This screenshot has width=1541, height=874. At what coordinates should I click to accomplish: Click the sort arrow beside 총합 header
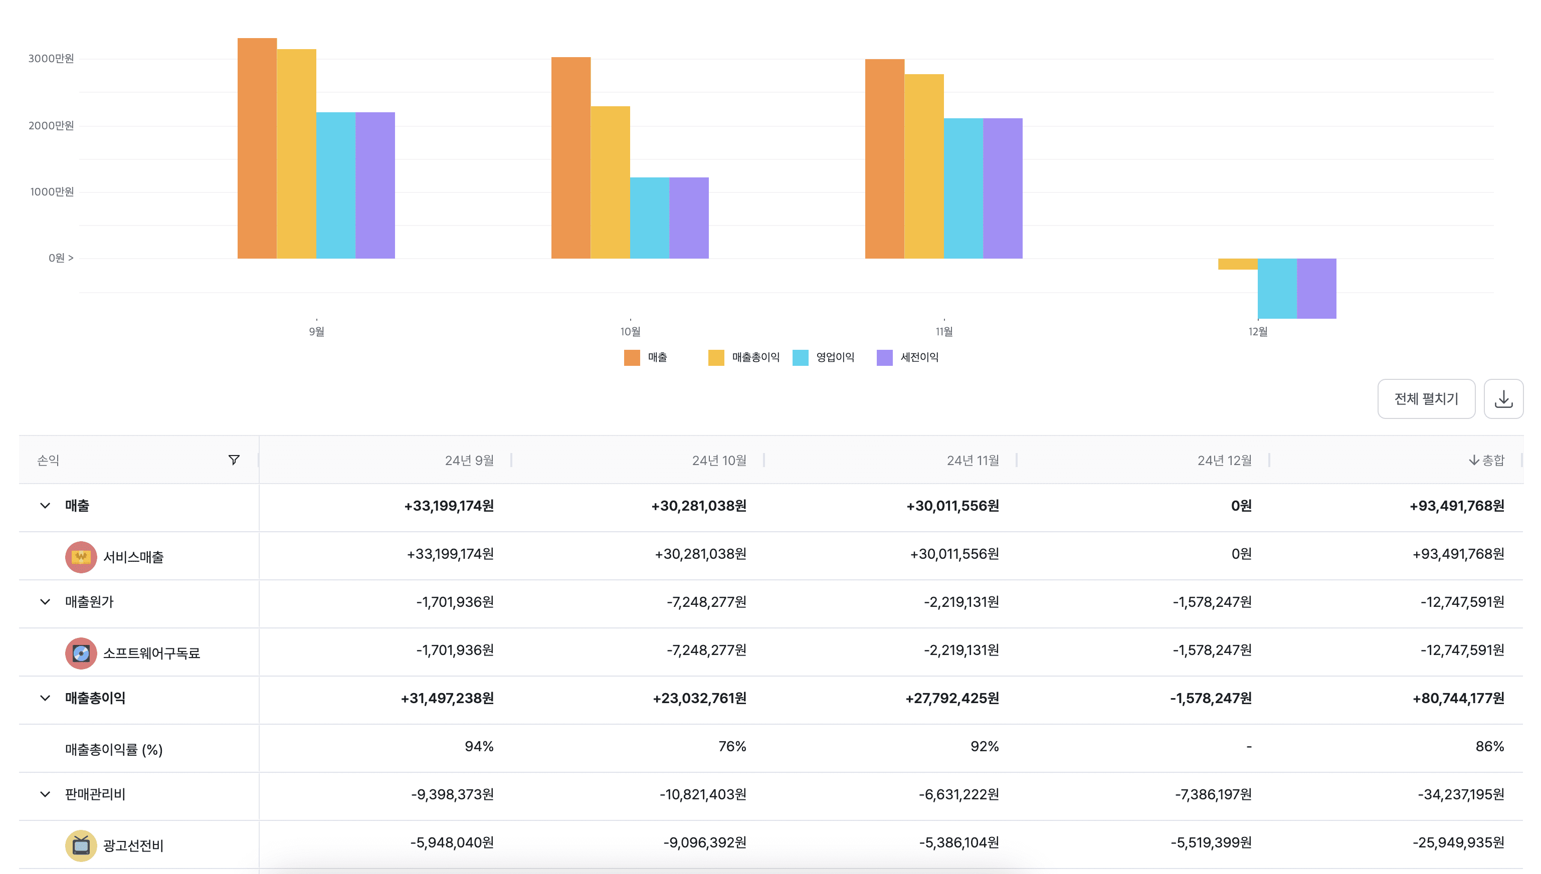point(1473,461)
